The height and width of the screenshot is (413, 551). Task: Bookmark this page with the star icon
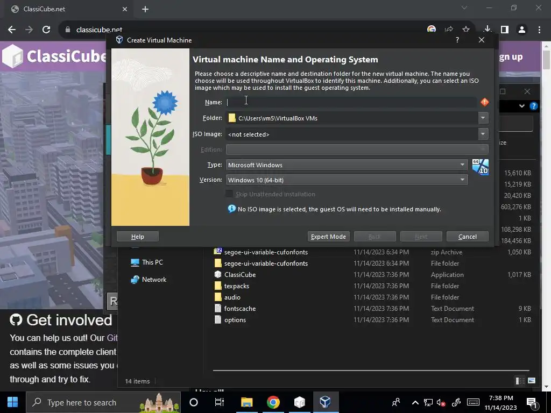pos(466,30)
